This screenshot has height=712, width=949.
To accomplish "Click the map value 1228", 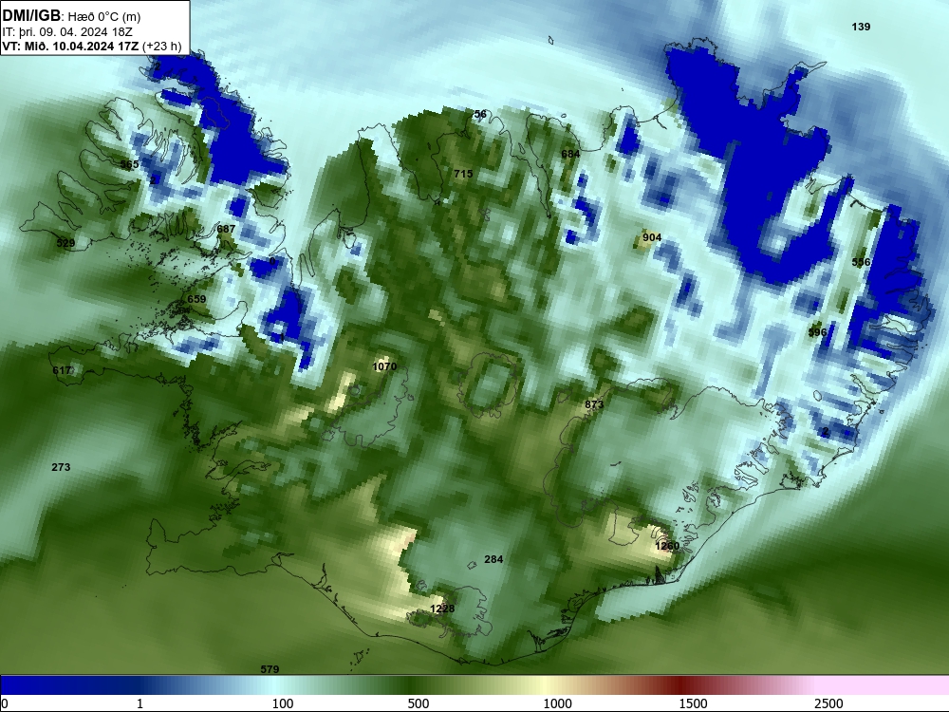I will [x=442, y=609].
